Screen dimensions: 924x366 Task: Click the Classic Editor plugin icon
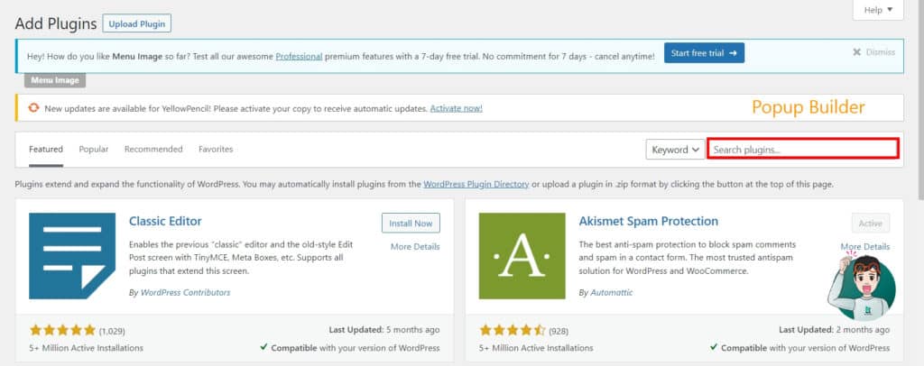(x=72, y=256)
